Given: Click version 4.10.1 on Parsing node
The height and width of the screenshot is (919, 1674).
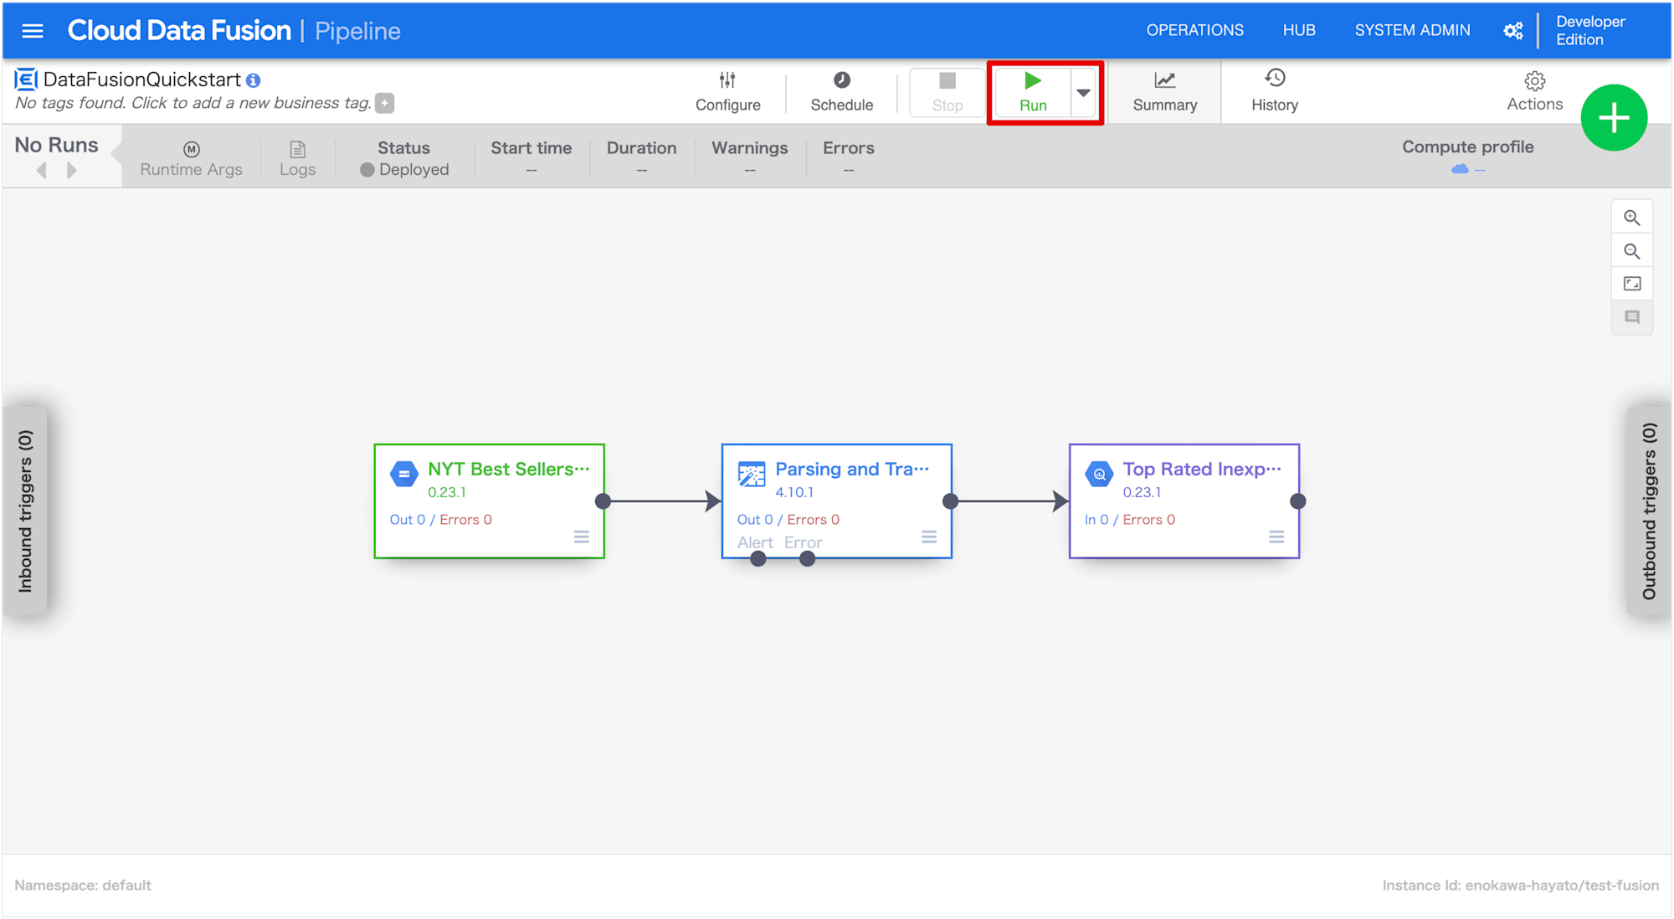Looking at the screenshot, I should (793, 492).
